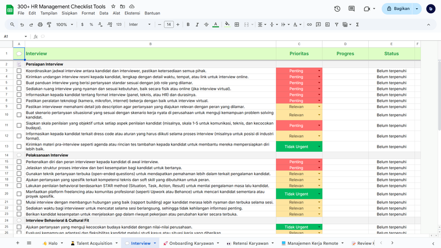Viewport: 441px width, 248px height.
Task: Check the box for Siapkan skala penilaian row
Action: tap(19, 126)
